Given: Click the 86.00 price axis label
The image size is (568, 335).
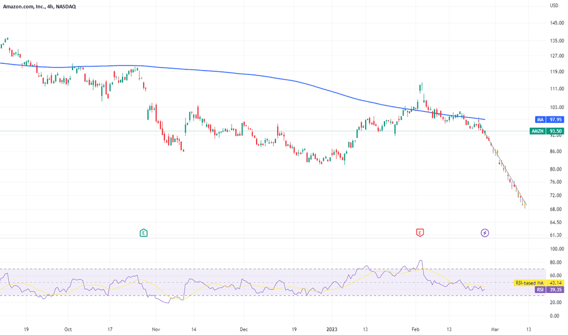Looking at the screenshot, I should pyautogui.click(x=556, y=152).
